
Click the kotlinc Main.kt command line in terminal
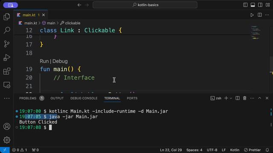108,111
